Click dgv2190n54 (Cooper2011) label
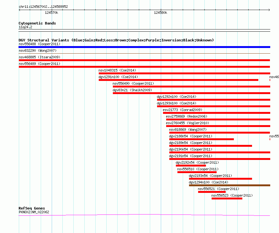Image resolution: width=279 pixels, height=233 pixels. 191,149
